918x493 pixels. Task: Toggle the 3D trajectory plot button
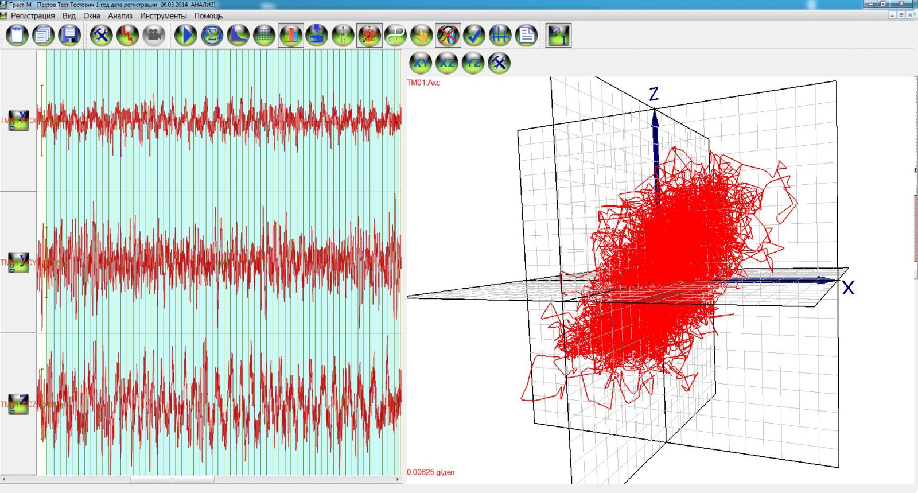click(x=369, y=36)
